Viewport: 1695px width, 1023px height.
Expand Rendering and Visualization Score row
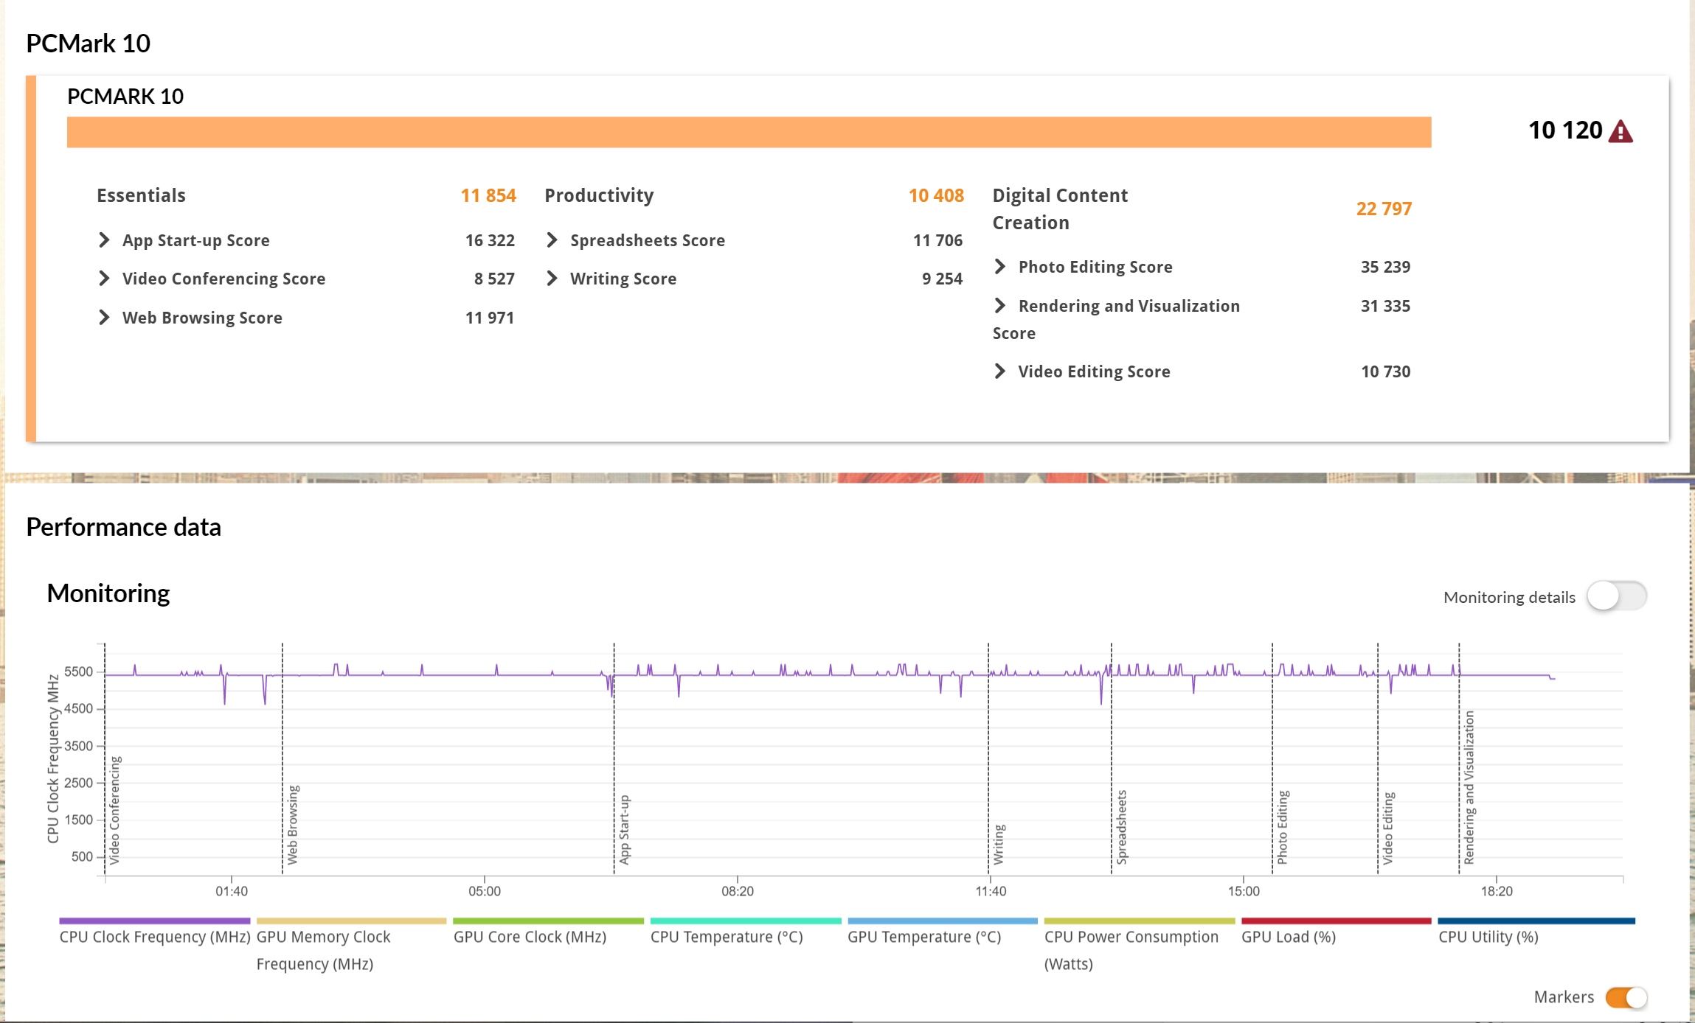tap(1000, 306)
